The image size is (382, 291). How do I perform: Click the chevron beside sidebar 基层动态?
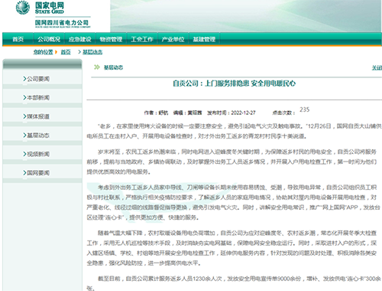[x=24, y=135]
